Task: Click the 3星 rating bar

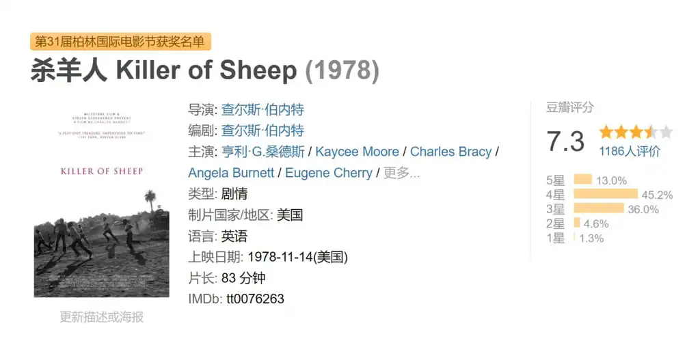Action: click(x=599, y=208)
